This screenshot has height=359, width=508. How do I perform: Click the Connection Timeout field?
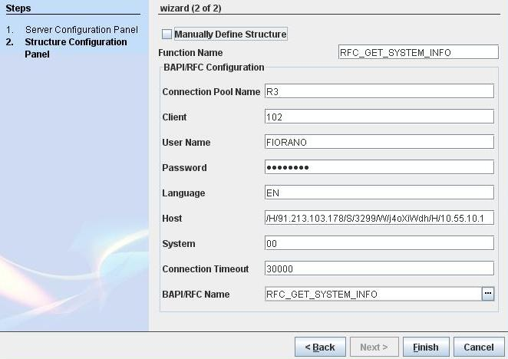378,268
